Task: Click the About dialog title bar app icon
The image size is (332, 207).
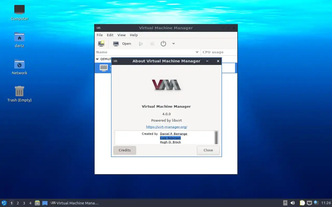Action: 115,61
